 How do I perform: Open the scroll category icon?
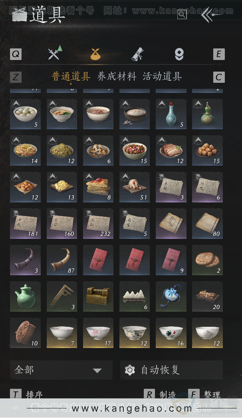coord(138,54)
